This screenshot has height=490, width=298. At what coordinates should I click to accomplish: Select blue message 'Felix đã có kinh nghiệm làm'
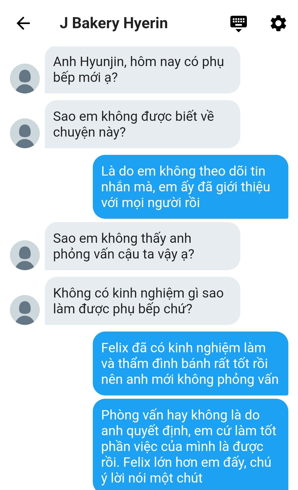[x=191, y=364]
